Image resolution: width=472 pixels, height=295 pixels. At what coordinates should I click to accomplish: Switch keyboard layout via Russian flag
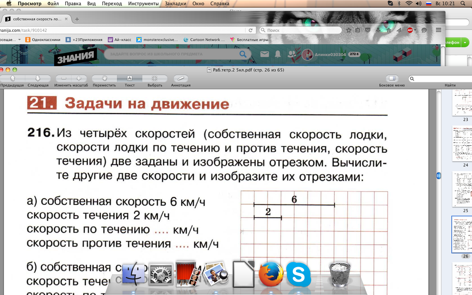click(428, 4)
